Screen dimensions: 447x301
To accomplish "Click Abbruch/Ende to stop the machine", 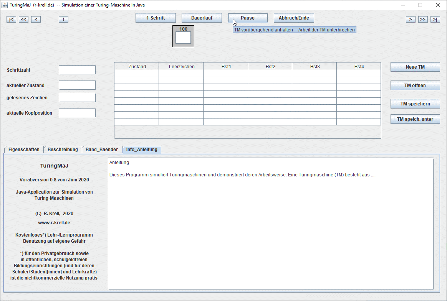I will (x=294, y=18).
